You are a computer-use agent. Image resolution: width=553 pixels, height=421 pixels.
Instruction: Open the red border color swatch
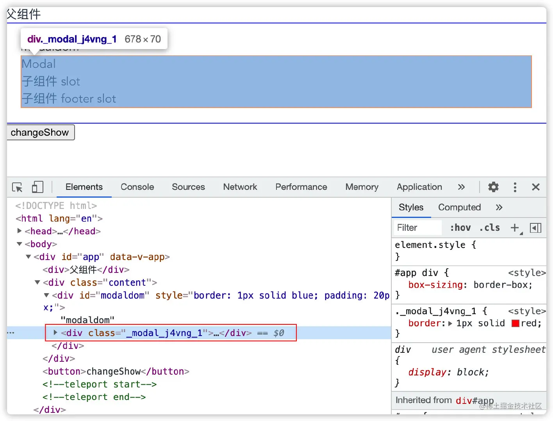pos(516,323)
